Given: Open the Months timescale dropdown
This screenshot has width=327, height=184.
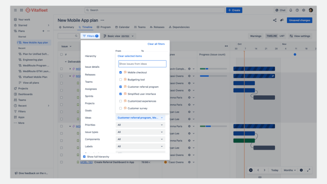Looking at the screenshot, I should click(x=290, y=170).
